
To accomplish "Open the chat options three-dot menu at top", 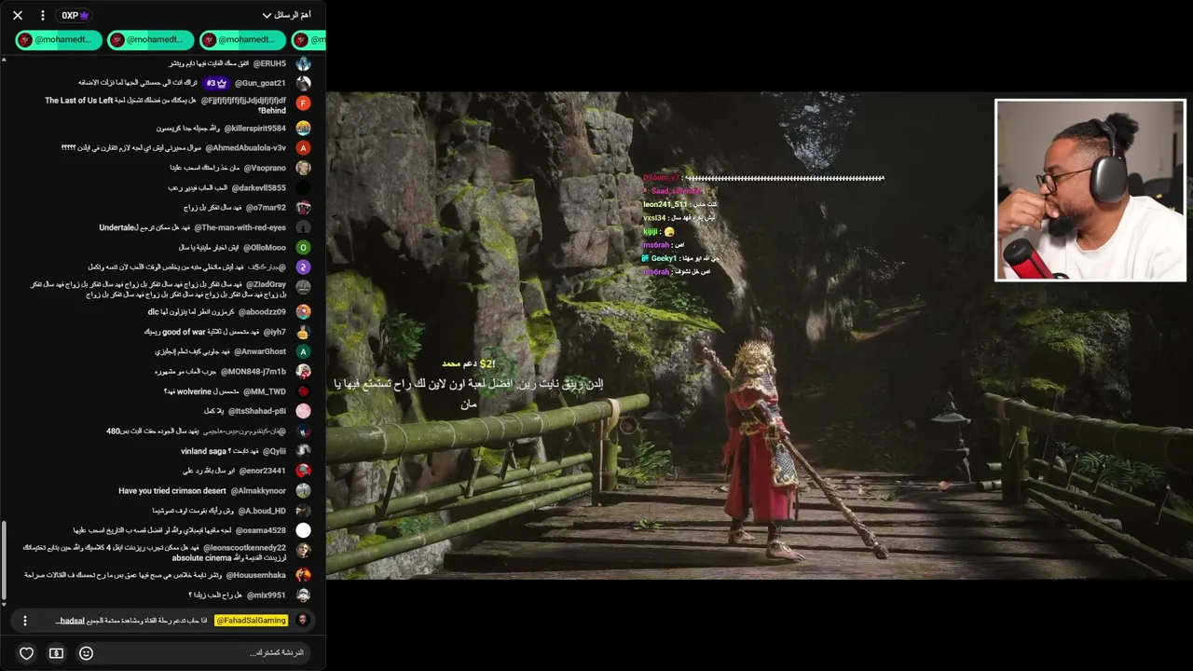I will [42, 15].
